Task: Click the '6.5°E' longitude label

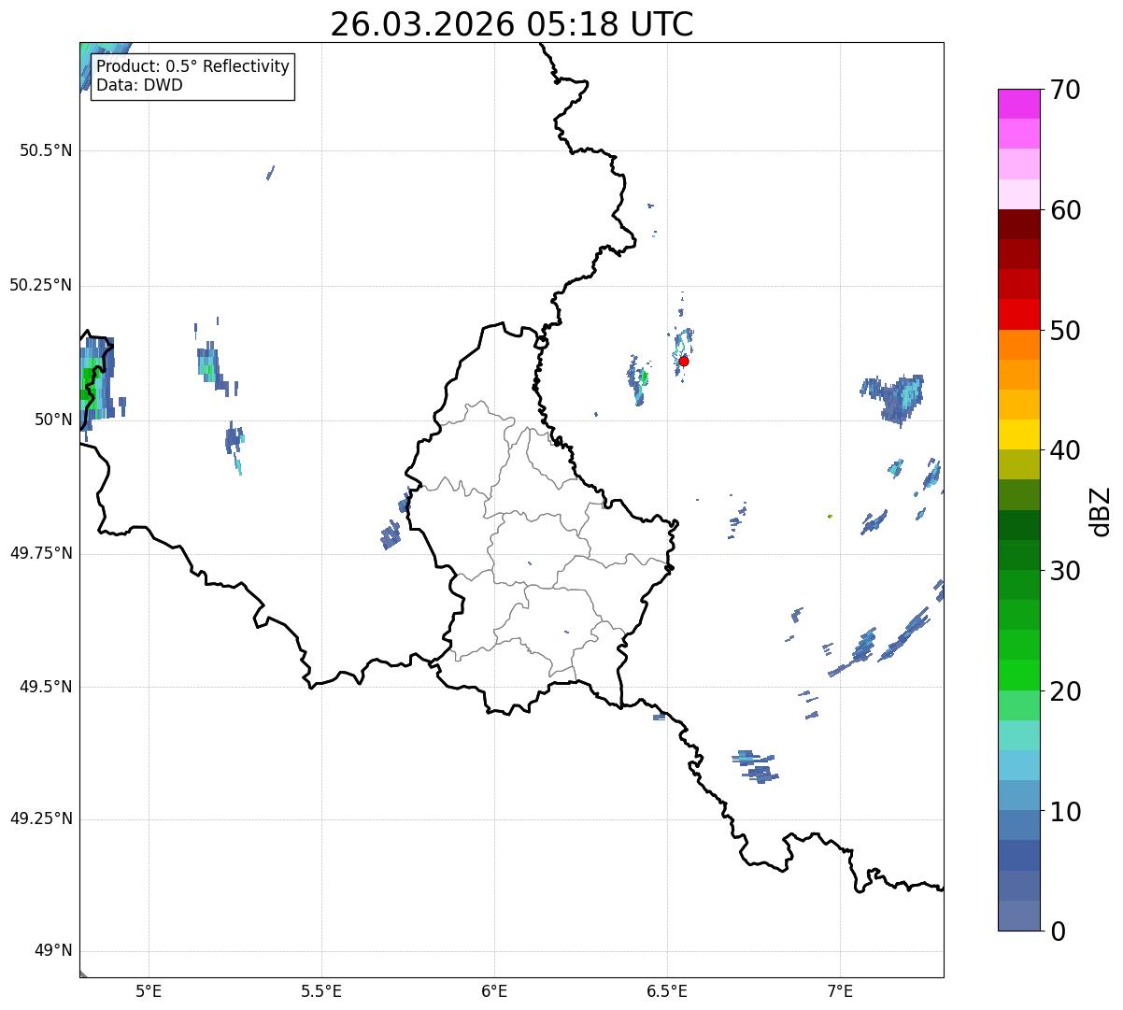Action: 667,991
